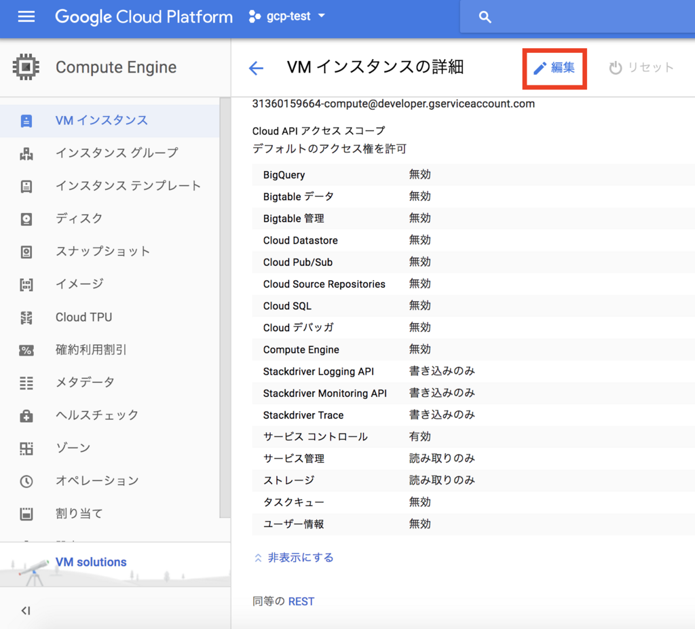Viewport: 695px width, 629px height.
Task: Open 確約利用割引 menu item
Action: [x=109, y=350]
